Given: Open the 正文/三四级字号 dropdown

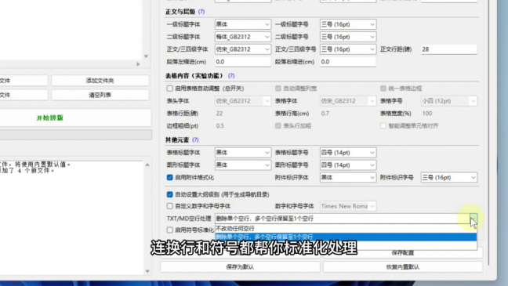Looking at the screenshot, I should [x=348, y=49].
